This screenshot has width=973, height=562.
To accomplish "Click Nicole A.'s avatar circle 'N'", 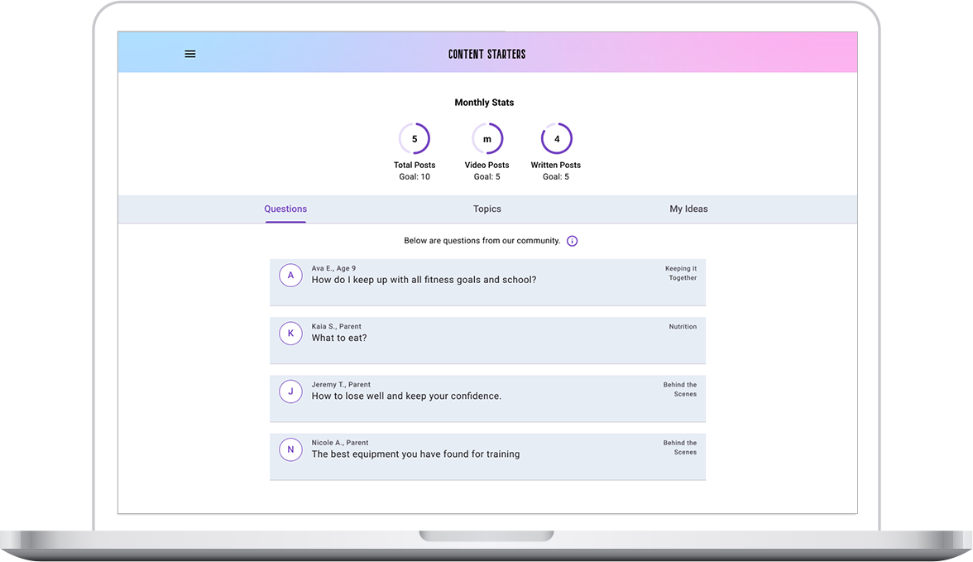I will tap(290, 449).
